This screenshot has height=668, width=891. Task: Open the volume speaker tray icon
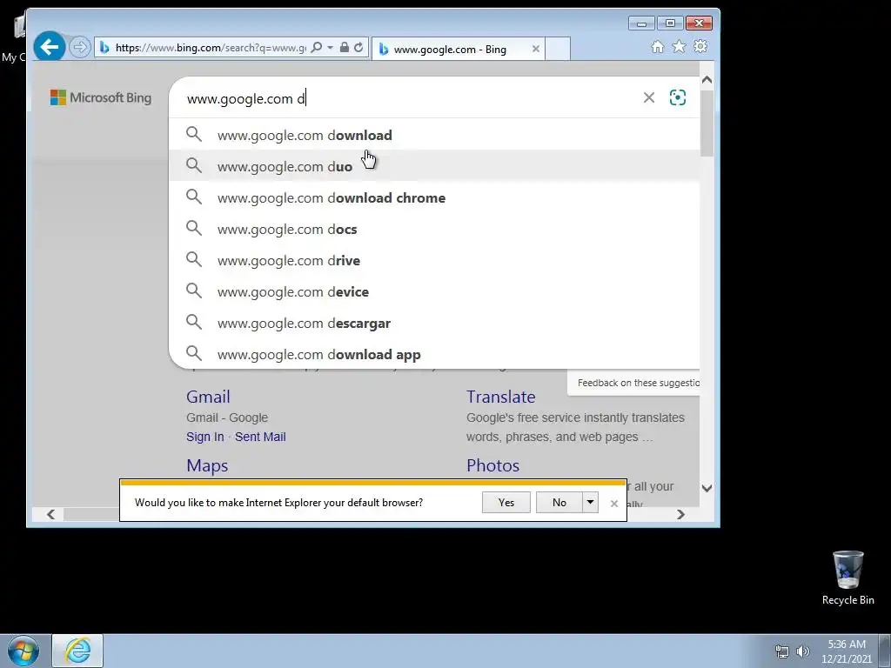coord(802,651)
